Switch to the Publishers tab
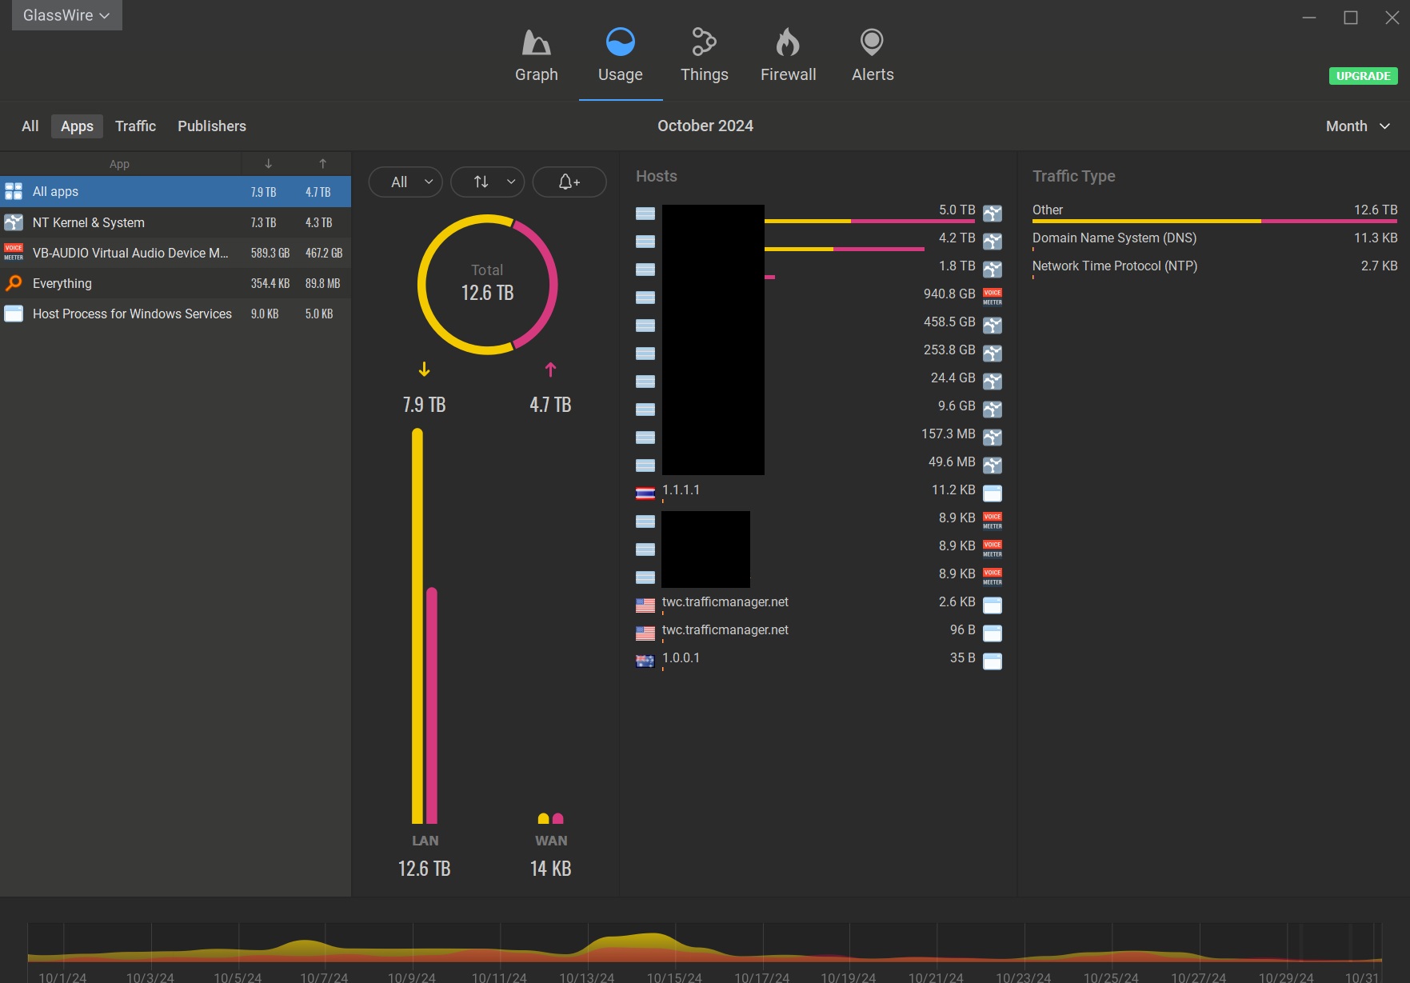The height and width of the screenshot is (983, 1410). tap(211, 126)
